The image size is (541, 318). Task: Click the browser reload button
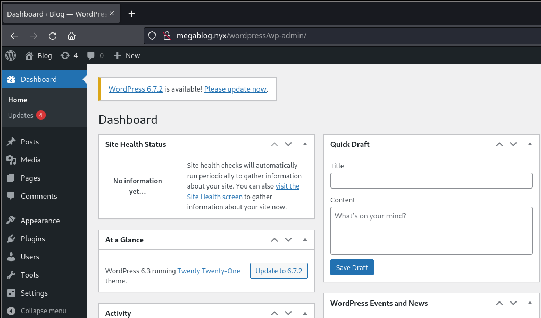coord(53,36)
